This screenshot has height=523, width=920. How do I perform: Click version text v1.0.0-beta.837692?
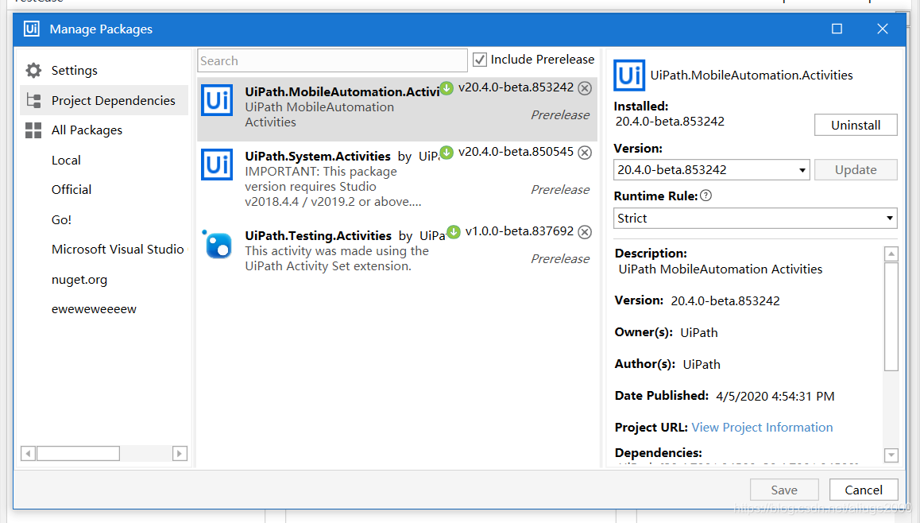520,231
